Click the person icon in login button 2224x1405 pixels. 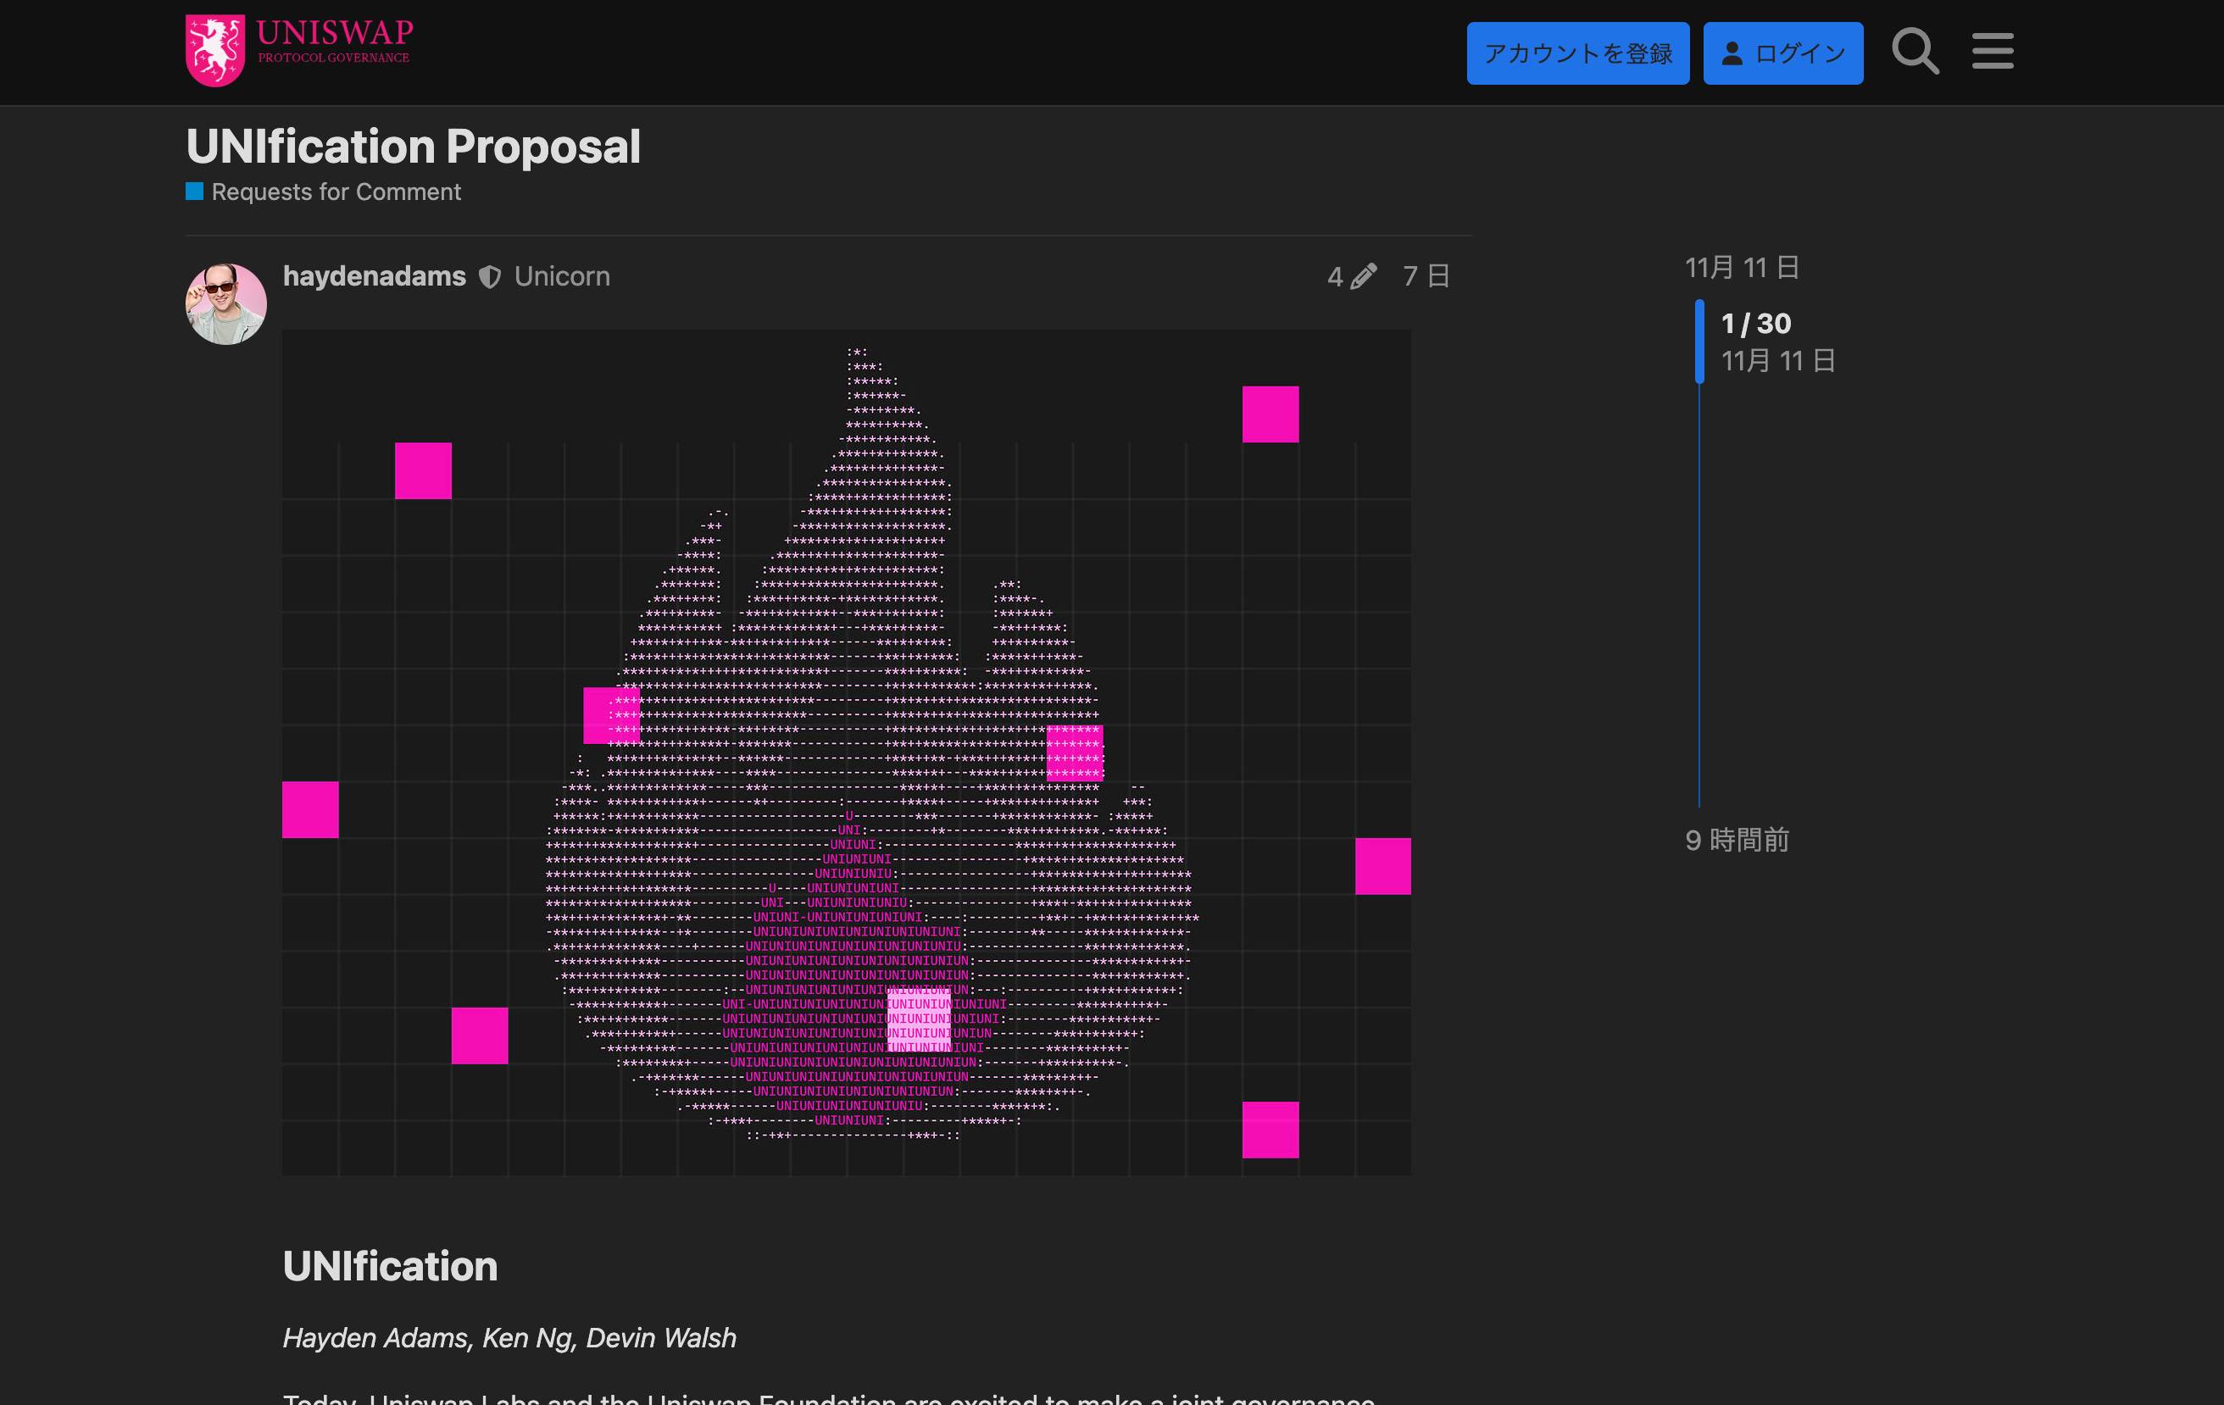point(1732,53)
